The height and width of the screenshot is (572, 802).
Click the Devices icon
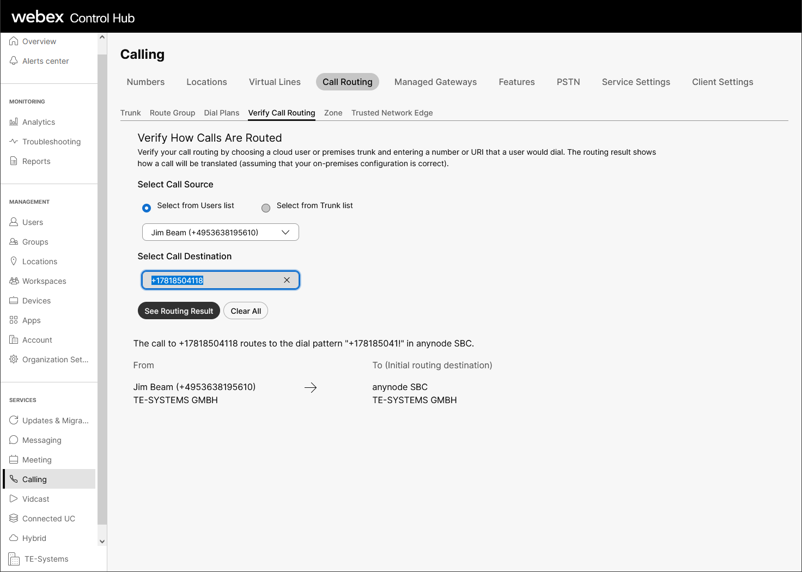click(14, 301)
